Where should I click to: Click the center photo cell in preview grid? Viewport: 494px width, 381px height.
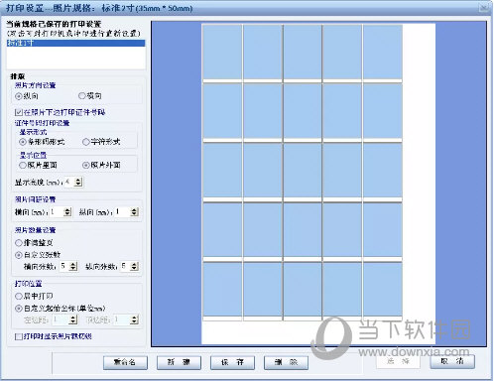tap(303, 171)
